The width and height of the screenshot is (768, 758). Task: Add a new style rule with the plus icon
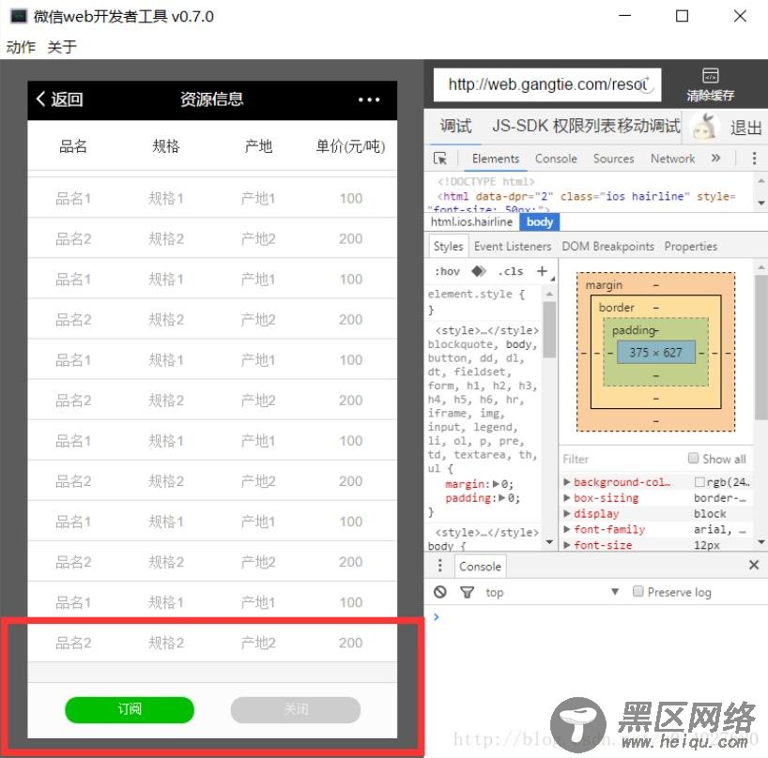[542, 271]
